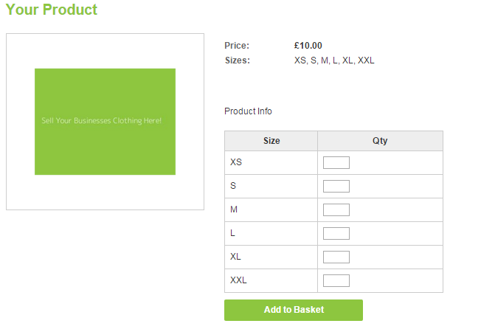Click the Product Info label
The width and height of the screenshot is (481, 329).
point(248,111)
